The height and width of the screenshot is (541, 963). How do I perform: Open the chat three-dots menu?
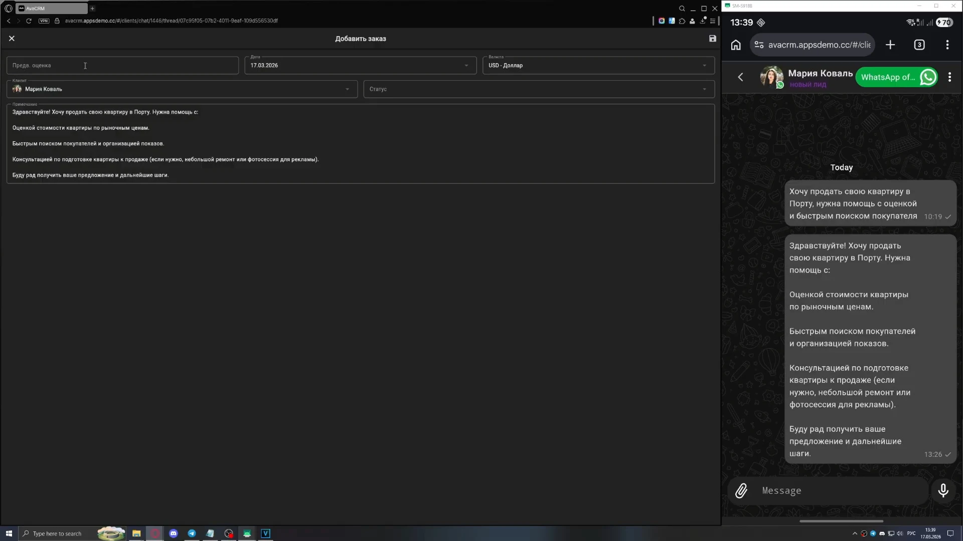[949, 77]
